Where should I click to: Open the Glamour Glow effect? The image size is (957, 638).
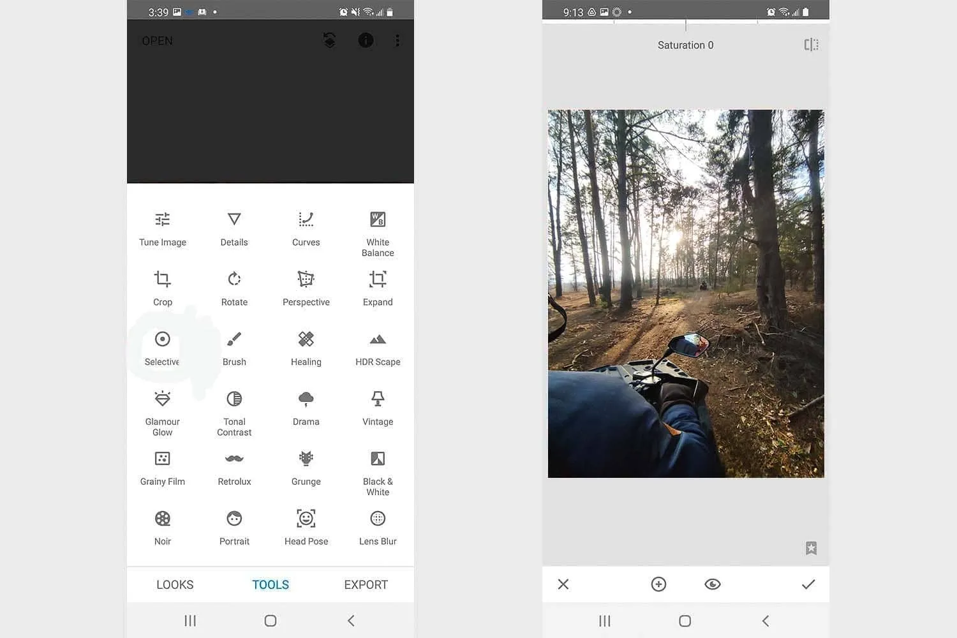[x=163, y=412]
